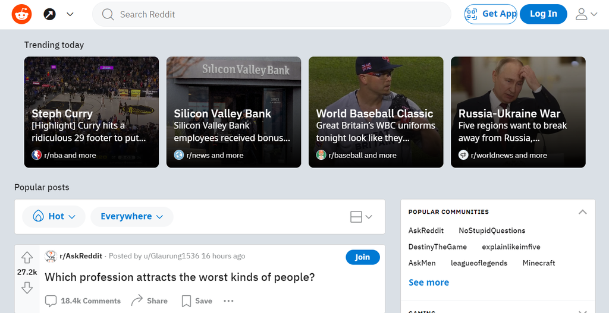Click the QR code Get App button
The height and width of the screenshot is (313, 609).
(491, 14)
